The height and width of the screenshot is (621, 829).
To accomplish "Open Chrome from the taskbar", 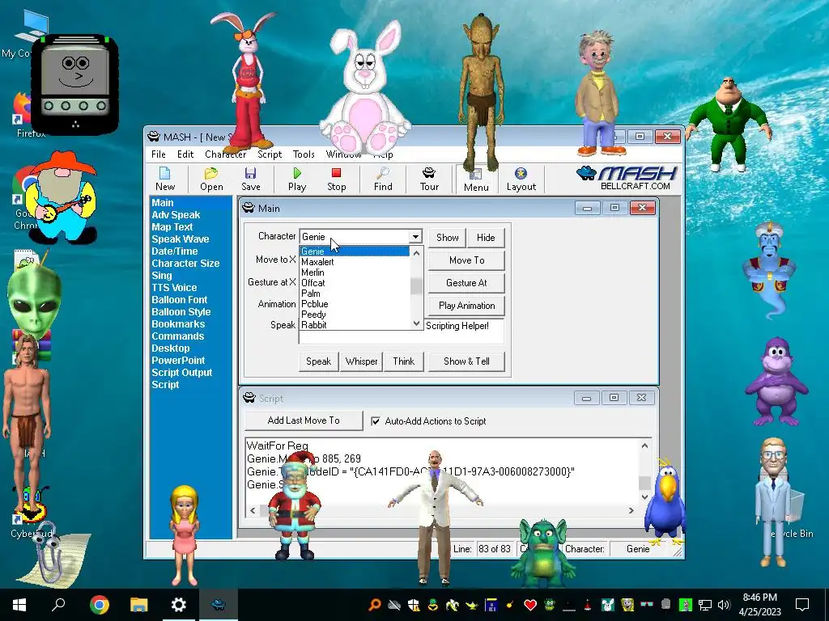I will pos(99,605).
